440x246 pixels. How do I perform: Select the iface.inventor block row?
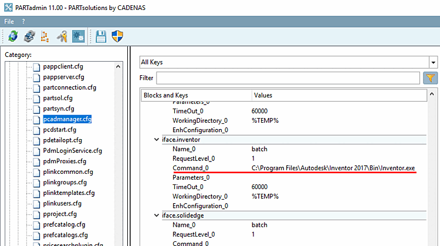294,140
